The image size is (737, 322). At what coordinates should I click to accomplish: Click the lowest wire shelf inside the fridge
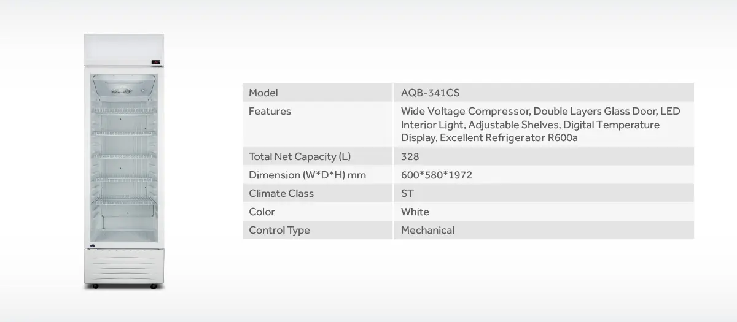pos(123,202)
